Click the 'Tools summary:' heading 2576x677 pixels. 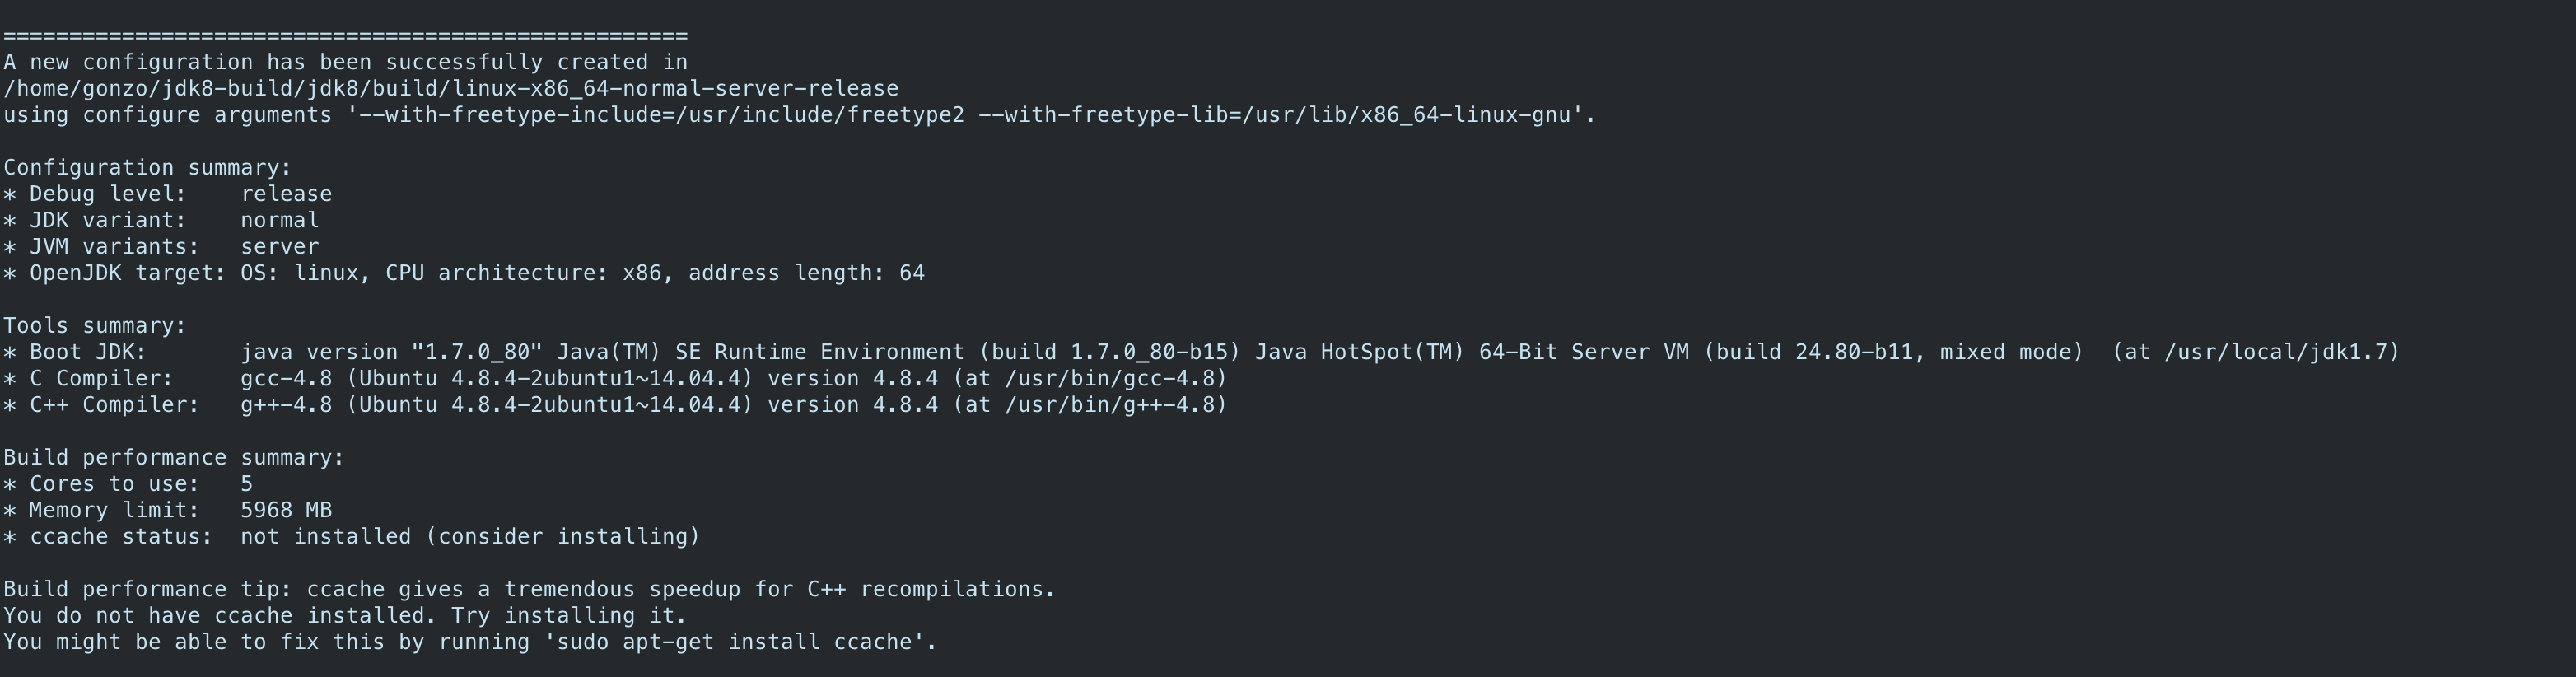(x=95, y=326)
